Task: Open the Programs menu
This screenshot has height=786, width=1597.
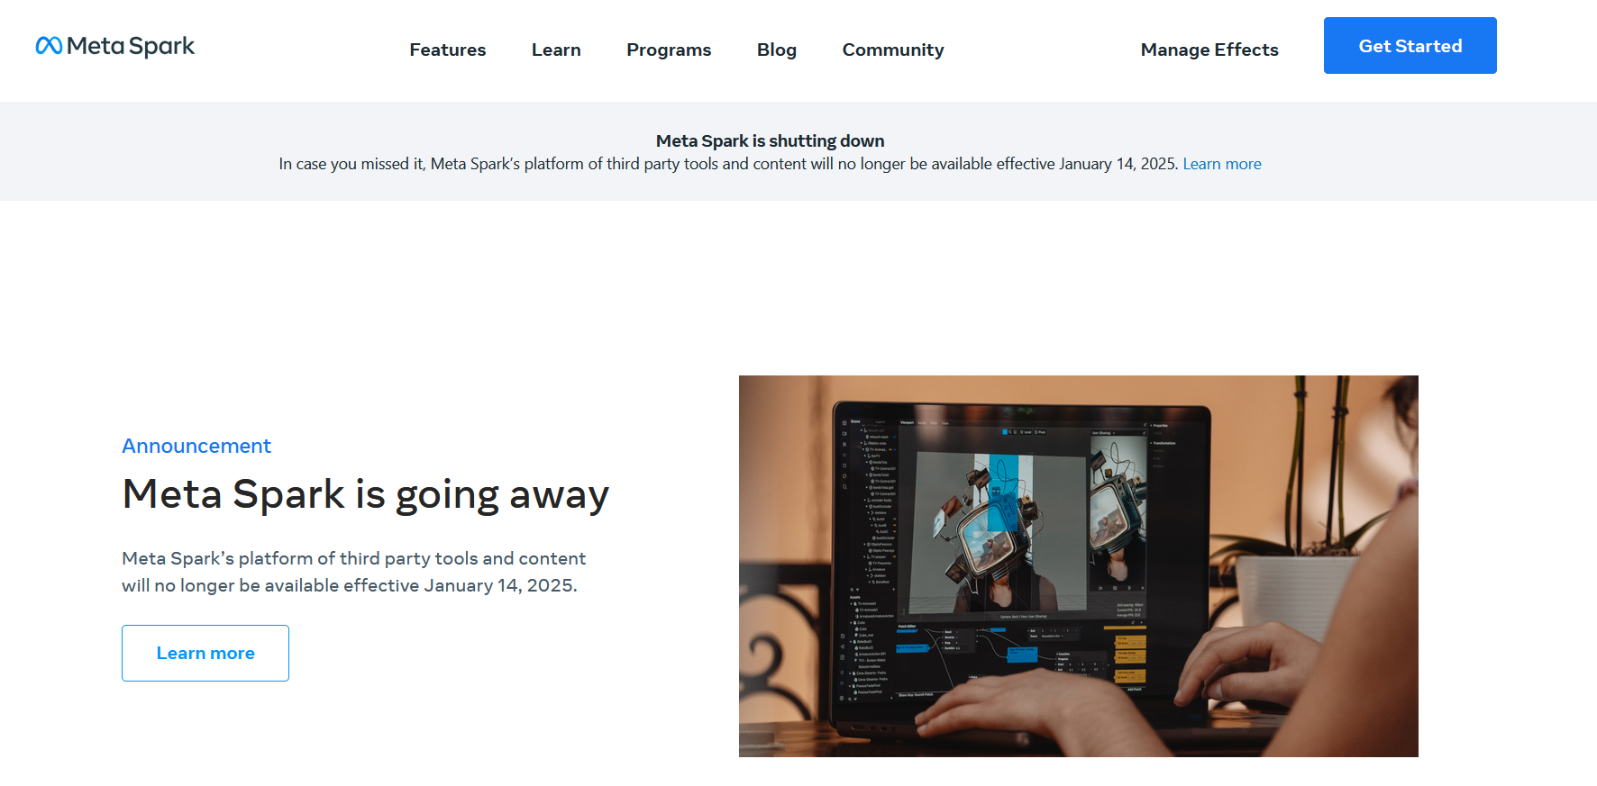Action: coord(669,50)
